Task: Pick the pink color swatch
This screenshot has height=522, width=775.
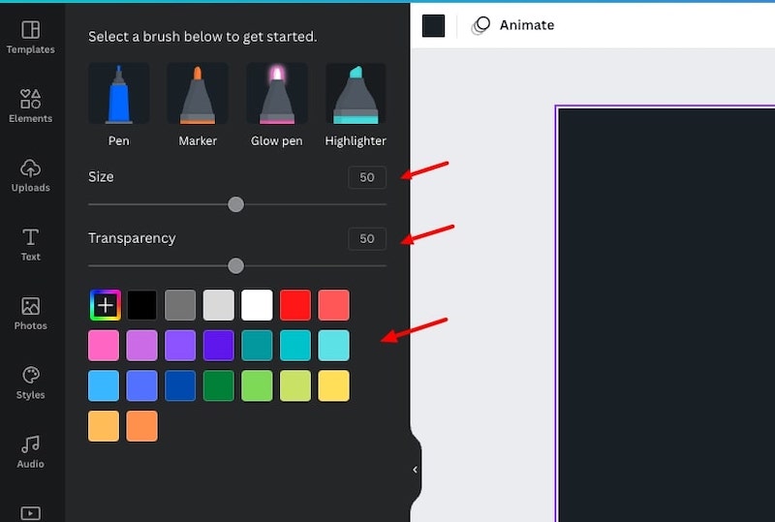Action: (x=104, y=346)
